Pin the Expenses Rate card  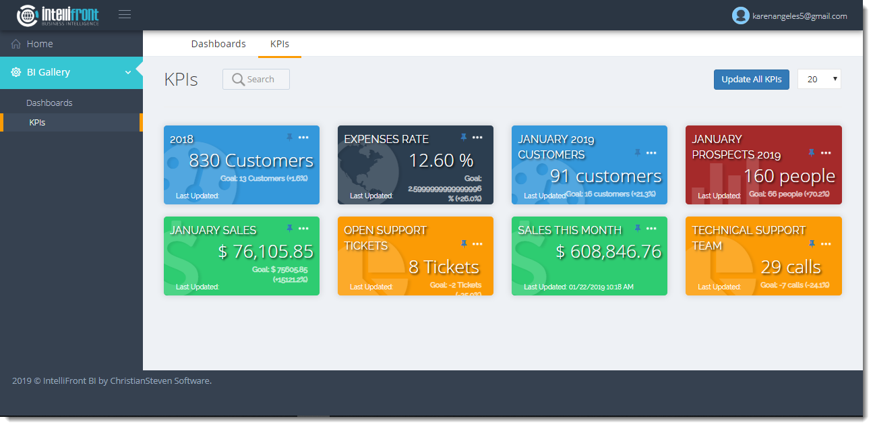464,138
